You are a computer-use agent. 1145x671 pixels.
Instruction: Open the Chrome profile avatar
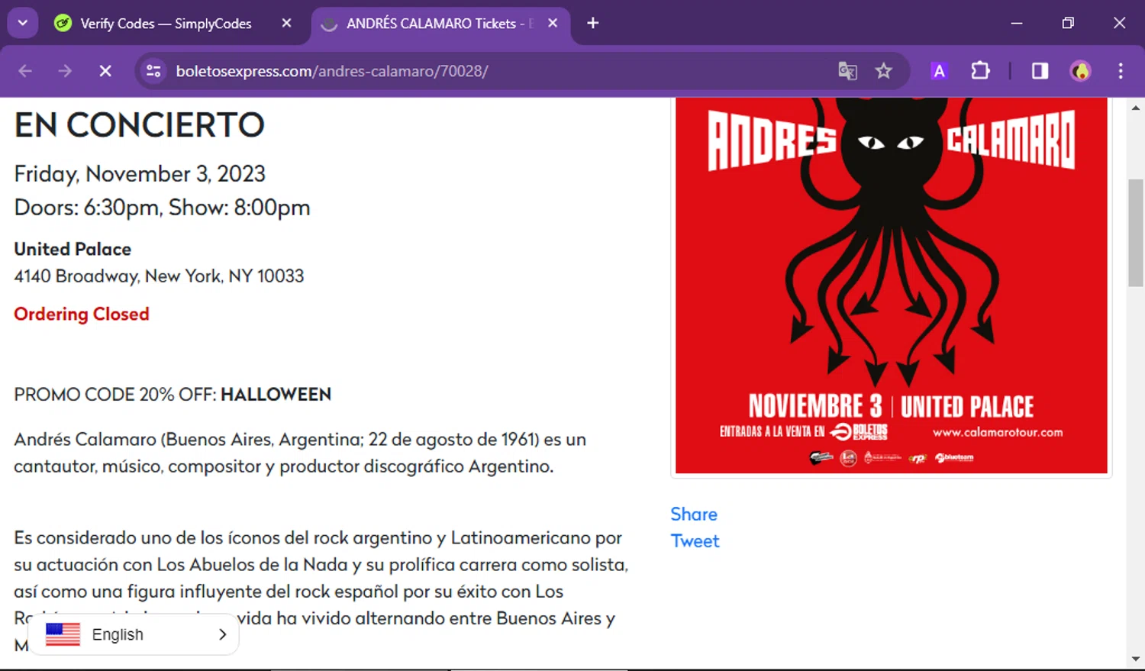click(x=1080, y=71)
